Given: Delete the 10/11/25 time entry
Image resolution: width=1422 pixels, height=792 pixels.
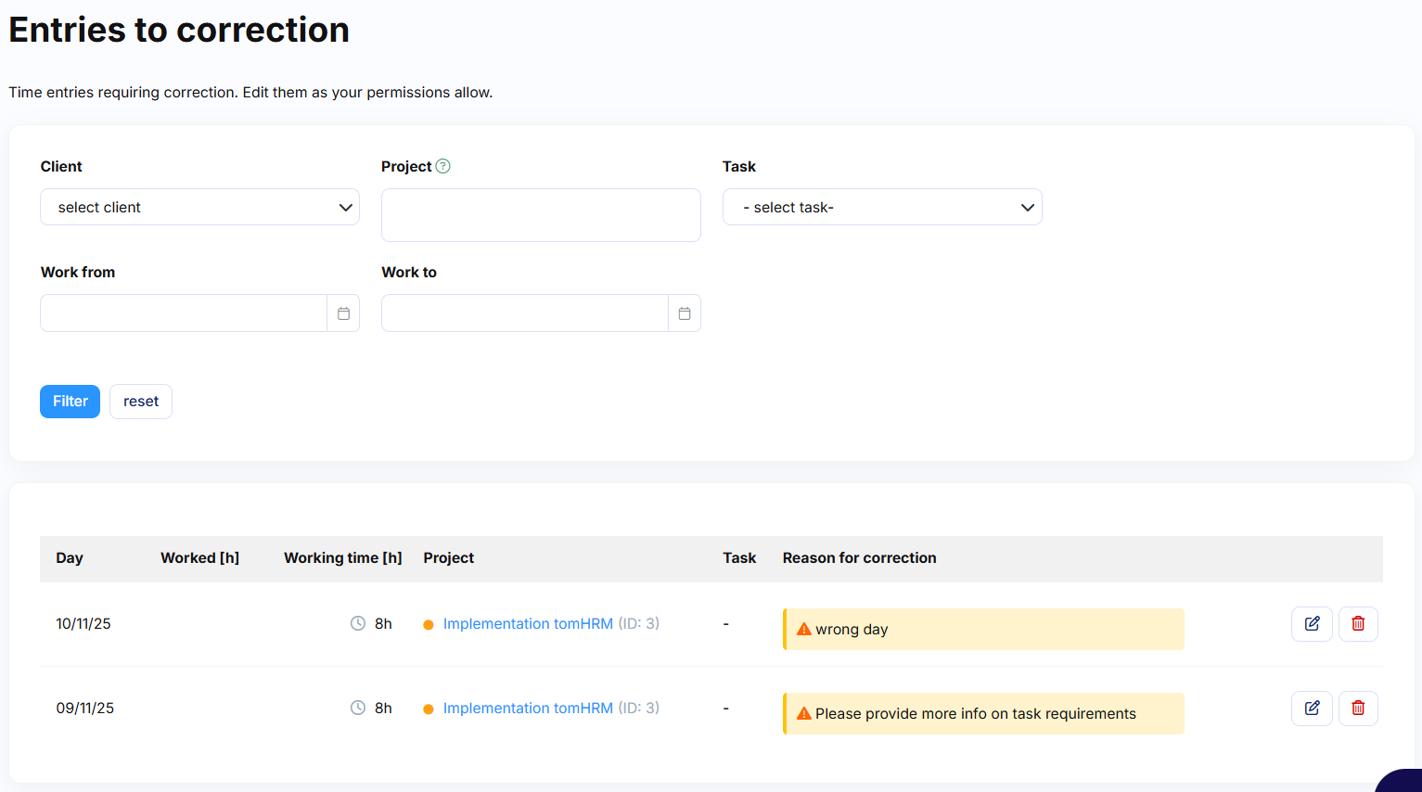Looking at the screenshot, I should coord(1358,624).
